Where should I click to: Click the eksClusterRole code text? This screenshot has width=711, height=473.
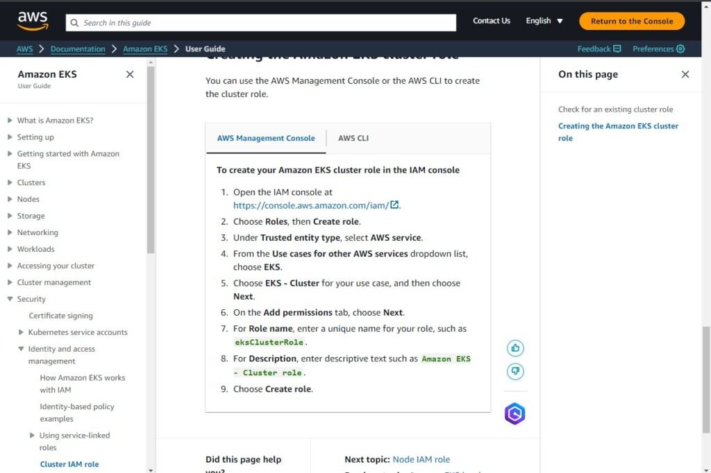269,342
